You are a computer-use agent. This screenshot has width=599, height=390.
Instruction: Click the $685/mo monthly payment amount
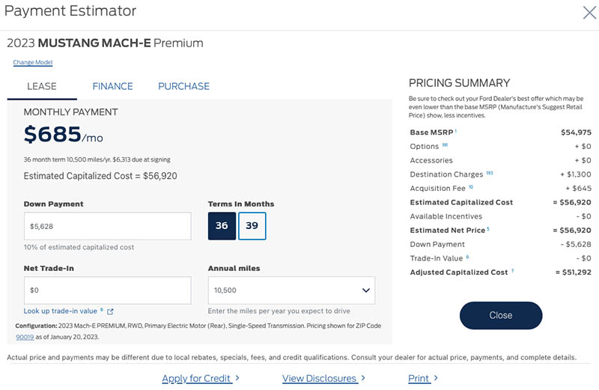63,135
